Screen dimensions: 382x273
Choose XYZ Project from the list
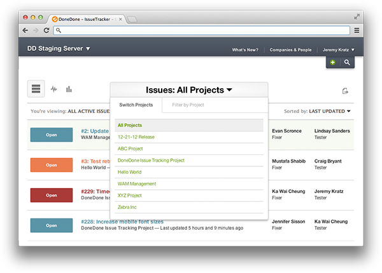189,196
